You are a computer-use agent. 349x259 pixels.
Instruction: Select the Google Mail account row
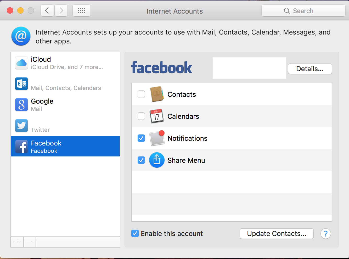[x=65, y=105]
